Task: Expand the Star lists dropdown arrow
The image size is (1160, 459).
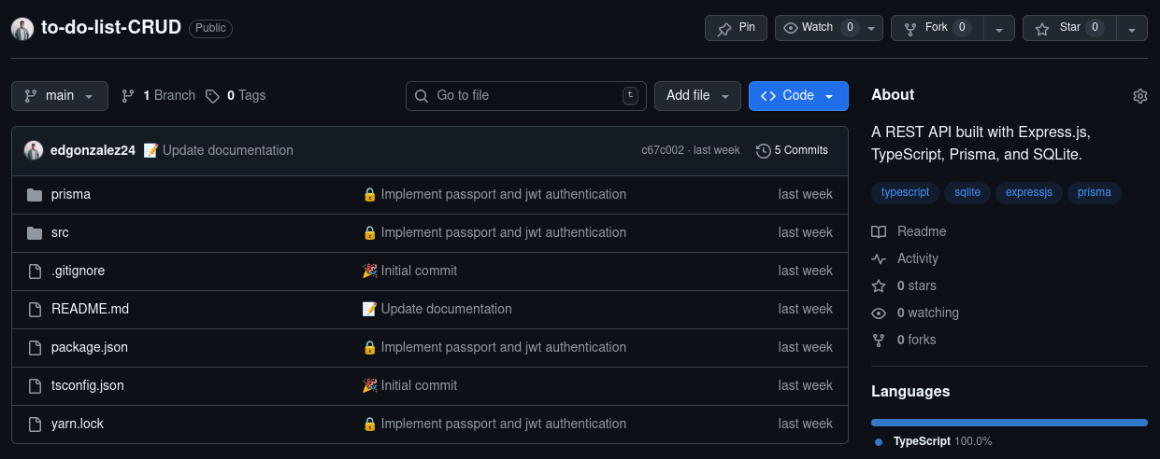Action: 1132,28
